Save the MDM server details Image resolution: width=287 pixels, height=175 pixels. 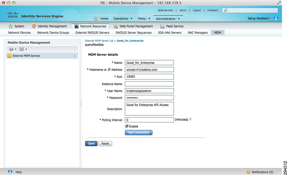click(91, 144)
